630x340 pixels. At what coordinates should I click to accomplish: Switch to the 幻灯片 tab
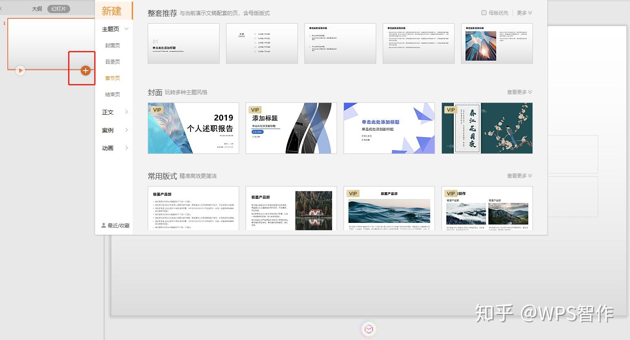click(x=59, y=9)
